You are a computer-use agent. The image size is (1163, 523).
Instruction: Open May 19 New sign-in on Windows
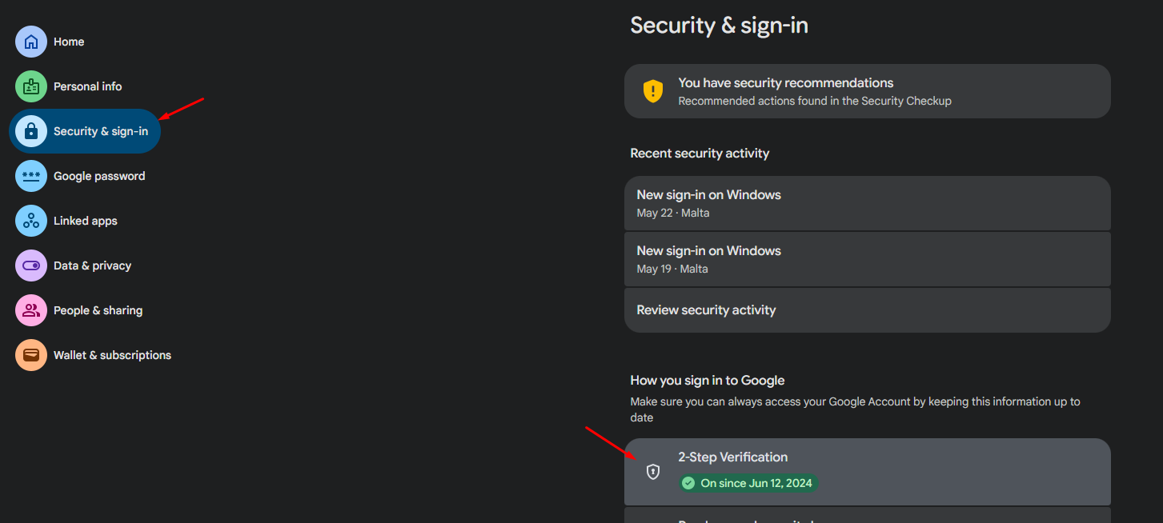click(868, 259)
